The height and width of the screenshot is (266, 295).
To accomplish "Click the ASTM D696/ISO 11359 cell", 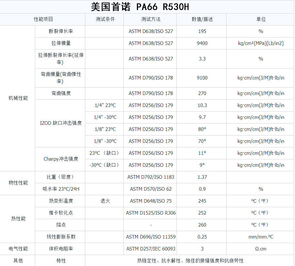I will point(151,237).
